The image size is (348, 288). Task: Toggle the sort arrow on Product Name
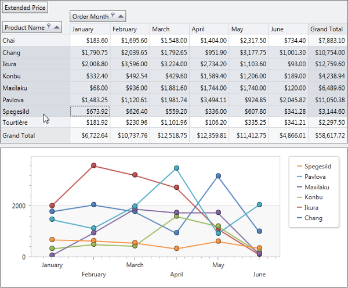[57, 27]
